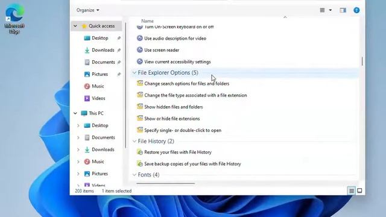386x217 pixels.
Task: Open the Use screen reader item
Action: pos(162,50)
